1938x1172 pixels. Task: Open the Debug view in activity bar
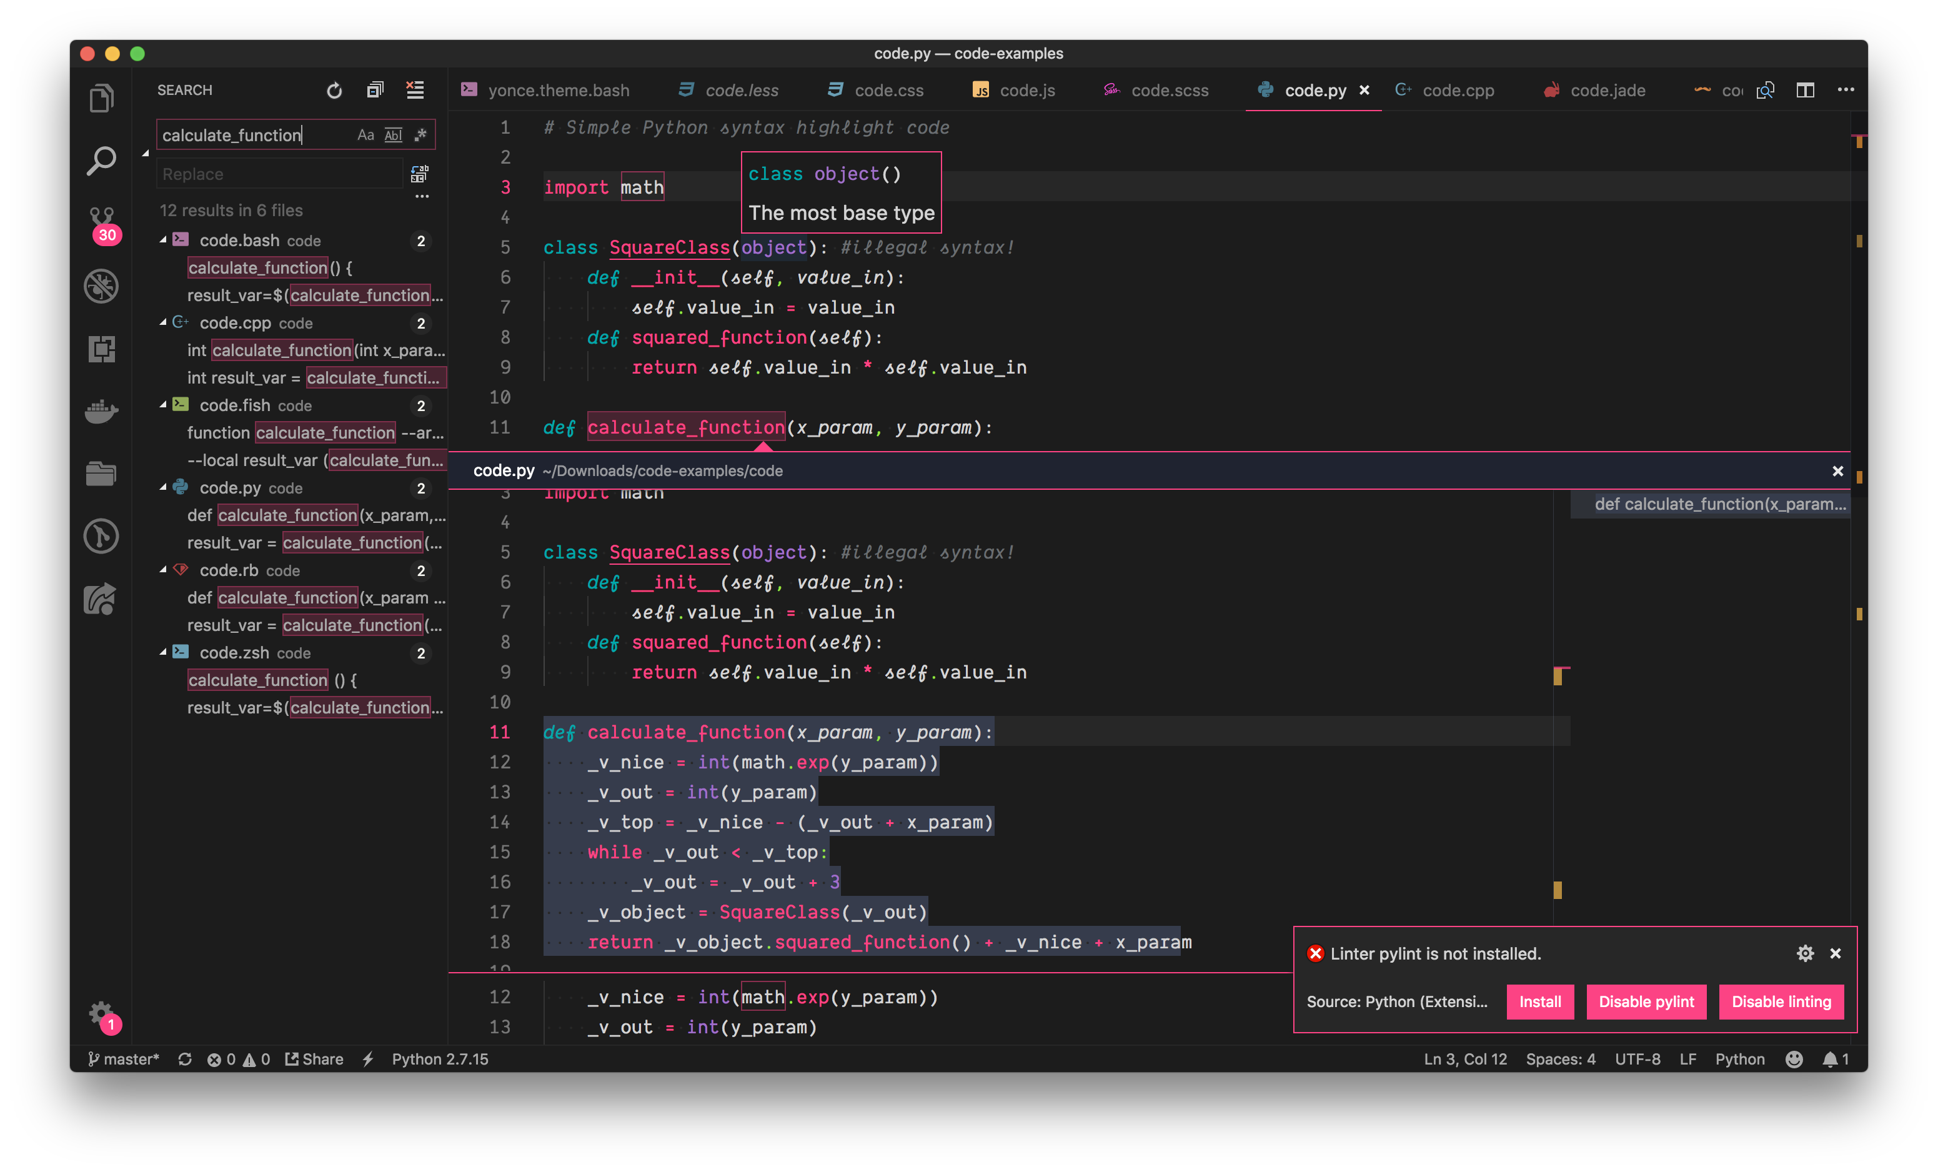click(101, 286)
